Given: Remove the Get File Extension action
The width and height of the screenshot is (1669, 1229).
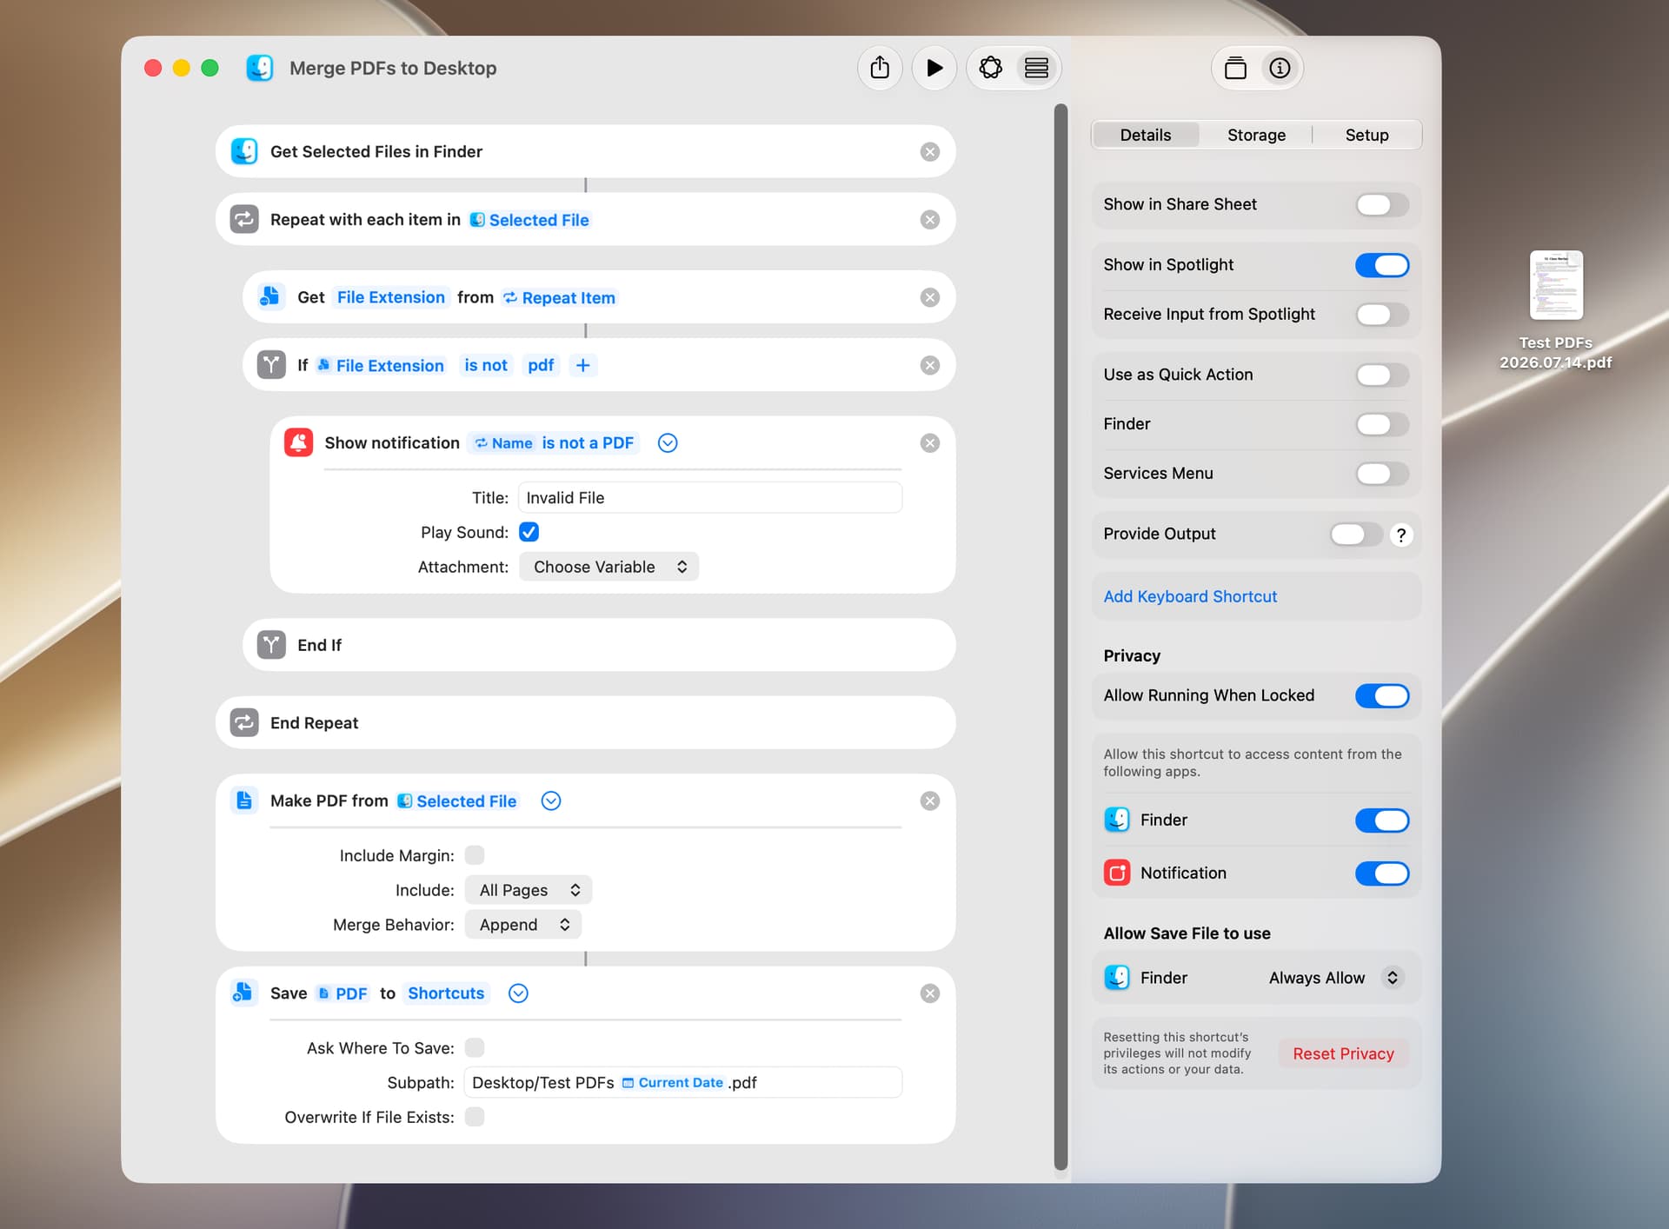Looking at the screenshot, I should (x=930, y=298).
